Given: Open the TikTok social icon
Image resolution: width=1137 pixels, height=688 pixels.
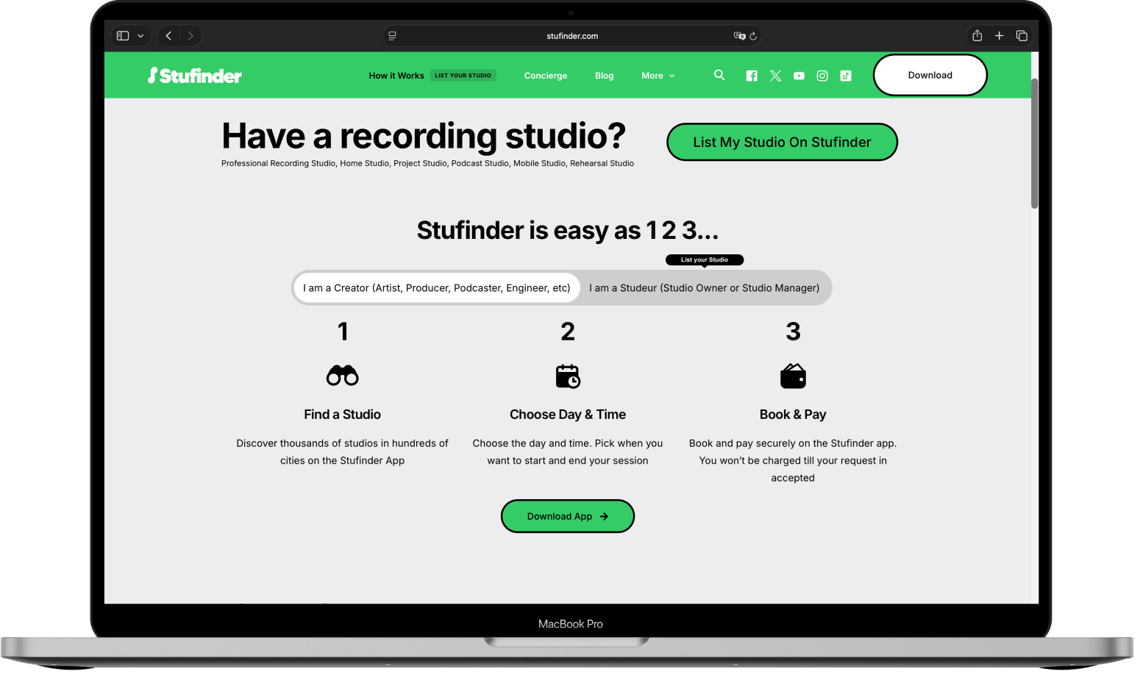Looking at the screenshot, I should pyautogui.click(x=846, y=76).
